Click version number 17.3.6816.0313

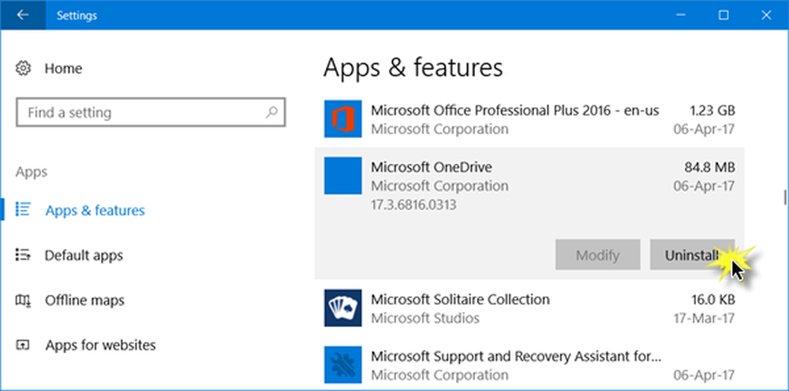point(413,205)
